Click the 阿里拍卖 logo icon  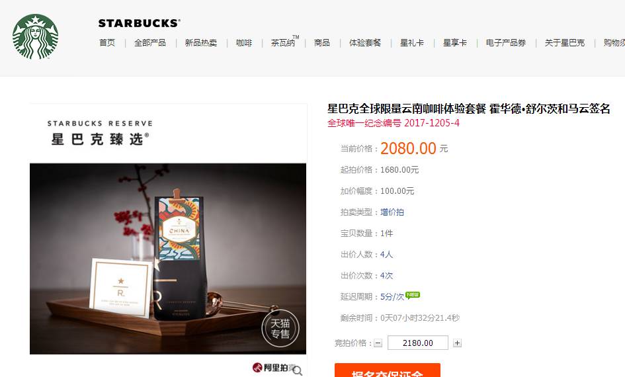pyautogui.click(x=257, y=368)
